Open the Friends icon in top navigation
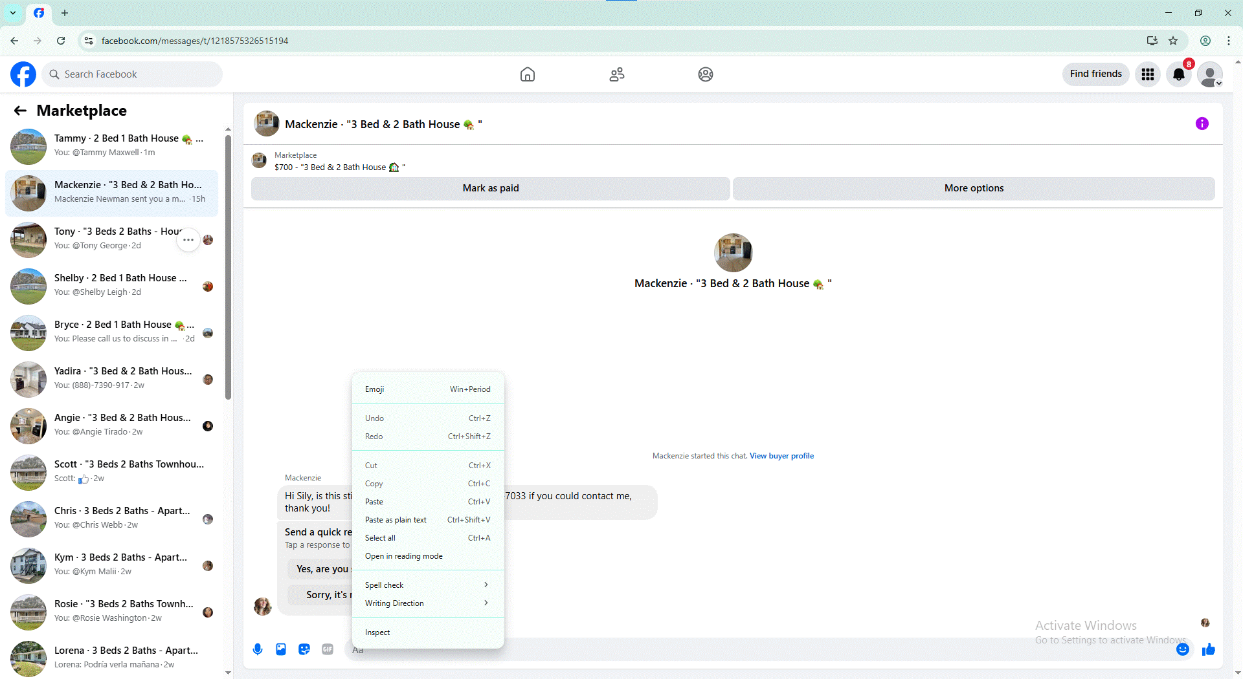 [617, 74]
